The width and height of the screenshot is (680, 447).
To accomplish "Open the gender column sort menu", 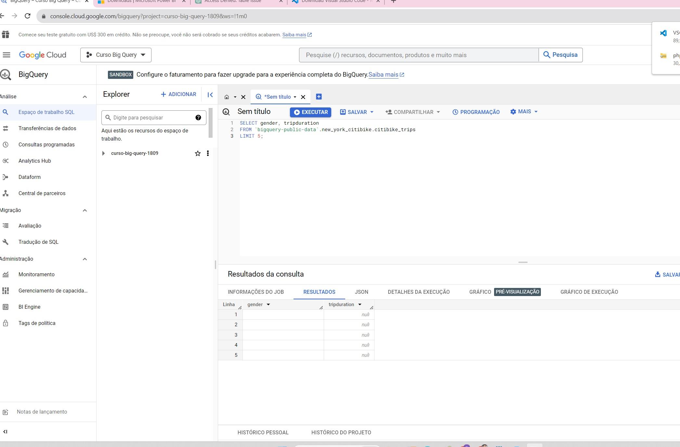I will pos(268,304).
